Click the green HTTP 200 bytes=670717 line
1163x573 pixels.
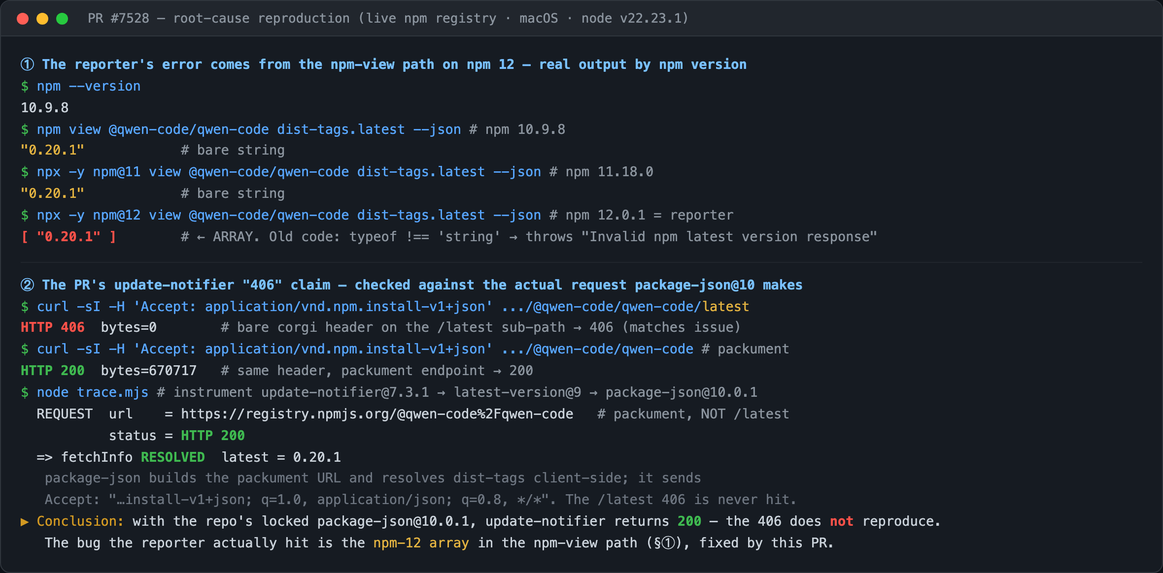click(x=108, y=371)
